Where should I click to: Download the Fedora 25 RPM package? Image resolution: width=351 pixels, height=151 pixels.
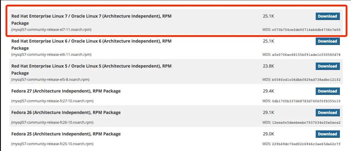[328, 134]
